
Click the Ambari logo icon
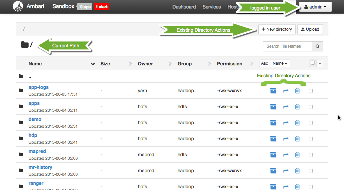pyautogui.click(x=18, y=6)
